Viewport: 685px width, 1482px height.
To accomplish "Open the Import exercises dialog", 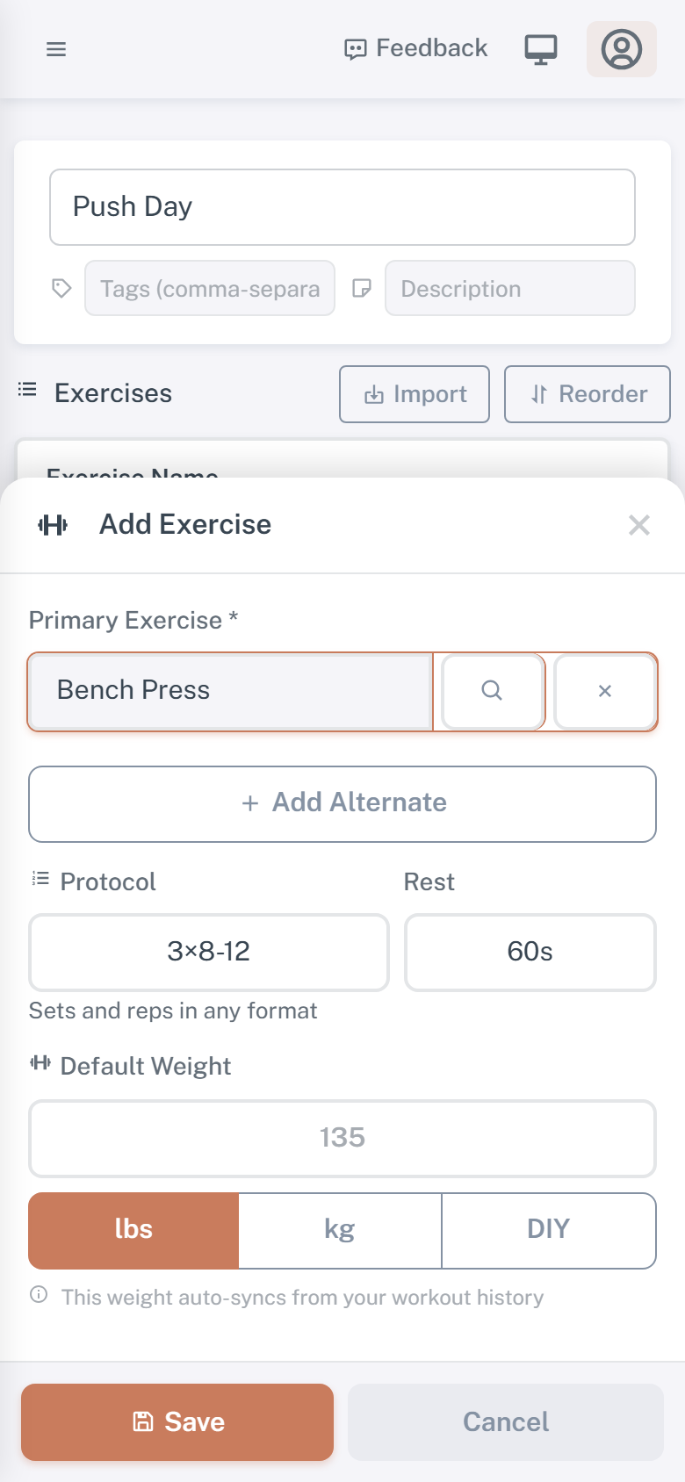I will [414, 393].
